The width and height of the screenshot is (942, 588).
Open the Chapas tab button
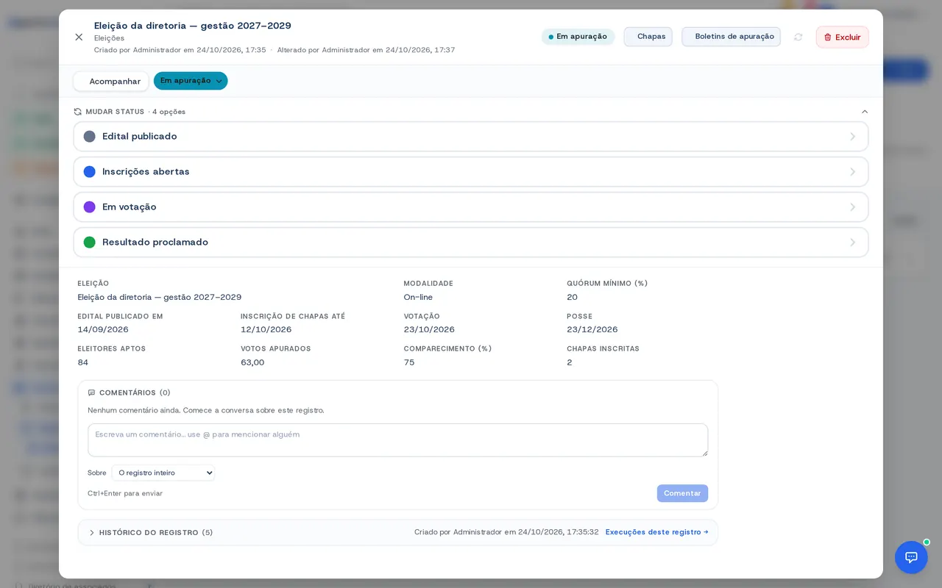click(648, 37)
